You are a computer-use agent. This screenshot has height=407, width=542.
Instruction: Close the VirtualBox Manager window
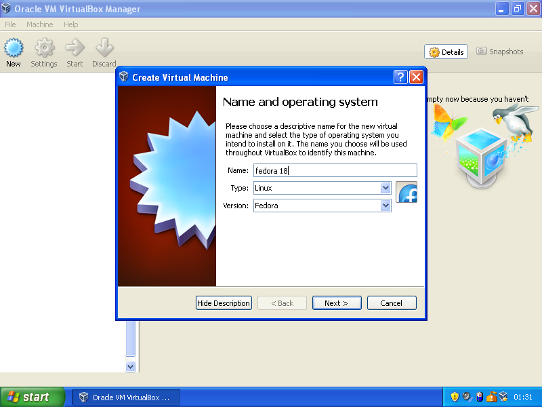[x=533, y=9]
